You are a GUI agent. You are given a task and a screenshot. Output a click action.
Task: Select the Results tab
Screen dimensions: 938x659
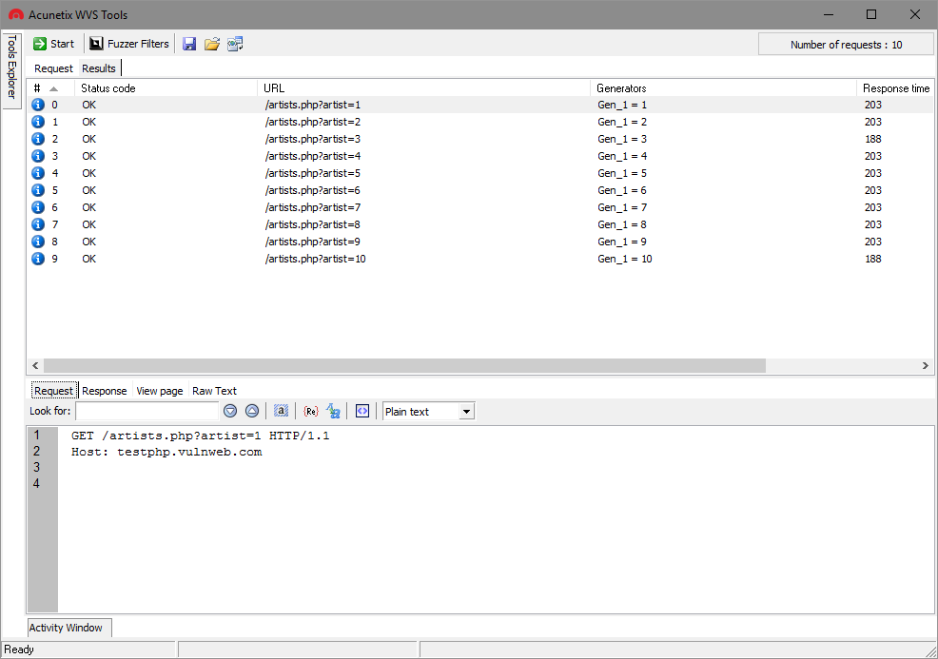(99, 68)
